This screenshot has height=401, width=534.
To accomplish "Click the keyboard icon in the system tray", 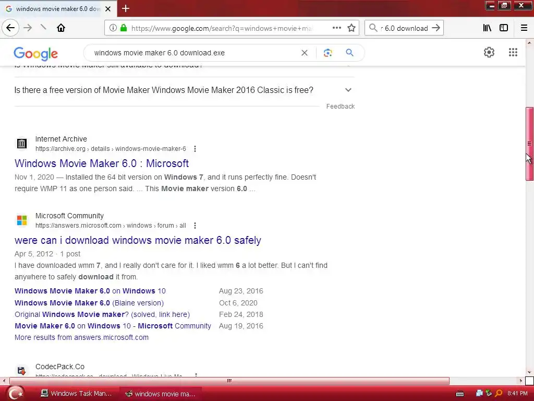I will pos(460,394).
